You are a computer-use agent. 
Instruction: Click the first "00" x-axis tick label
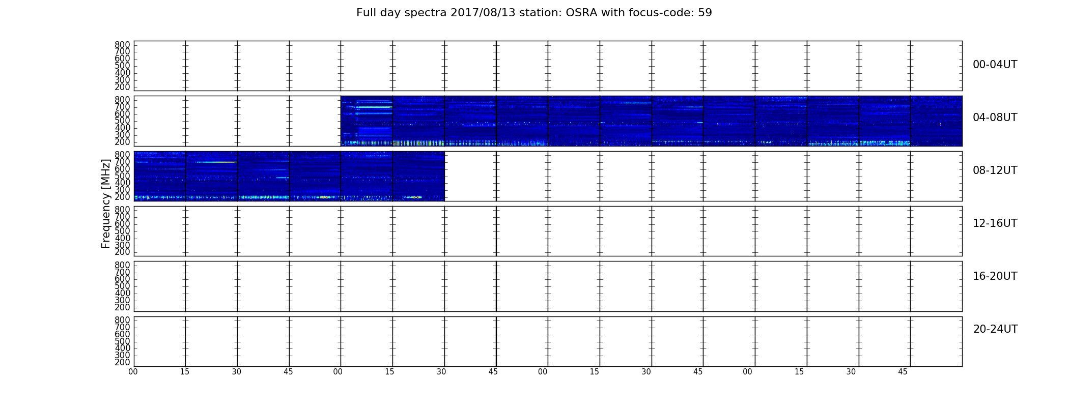[x=133, y=372]
